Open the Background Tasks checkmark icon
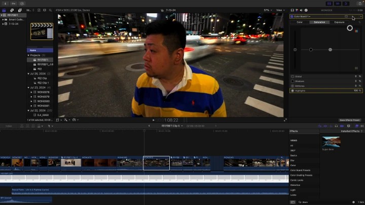Viewport: 365px width, 205px height. 22,4
